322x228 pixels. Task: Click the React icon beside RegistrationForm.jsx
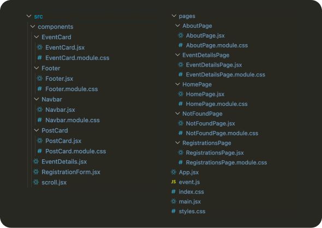36,172
